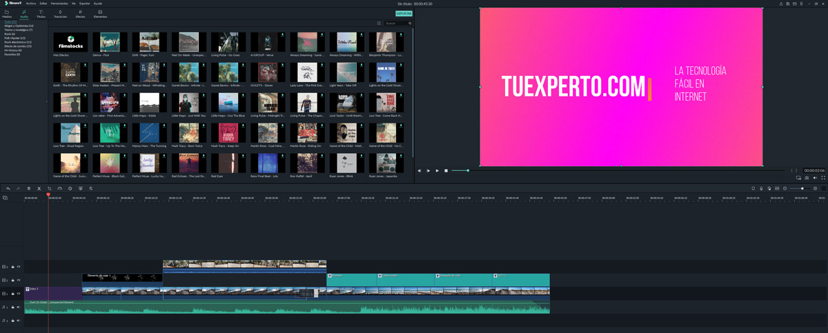The height and width of the screenshot is (333, 828).
Task: Open the Speed control tool
Action: pyautogui.click(x=60, y=188)
